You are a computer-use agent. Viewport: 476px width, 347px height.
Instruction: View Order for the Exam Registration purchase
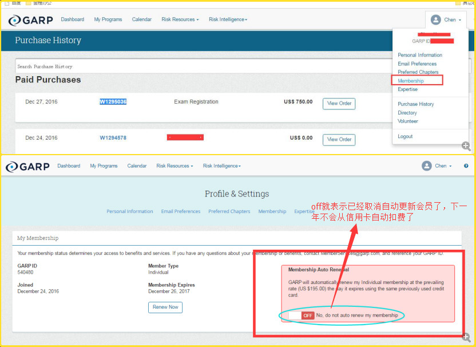click(339, 104)
